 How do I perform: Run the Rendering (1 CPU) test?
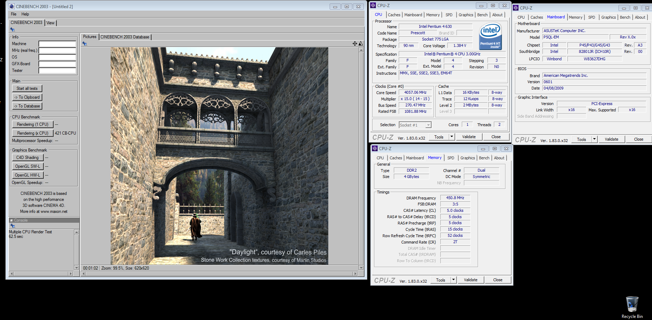(33, 124)
